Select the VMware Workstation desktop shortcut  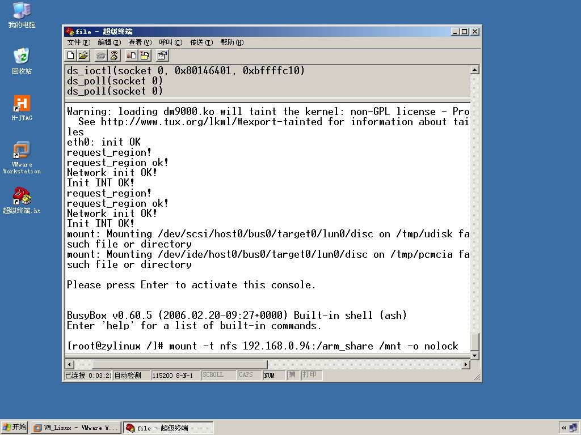click(x=22, y=157)
